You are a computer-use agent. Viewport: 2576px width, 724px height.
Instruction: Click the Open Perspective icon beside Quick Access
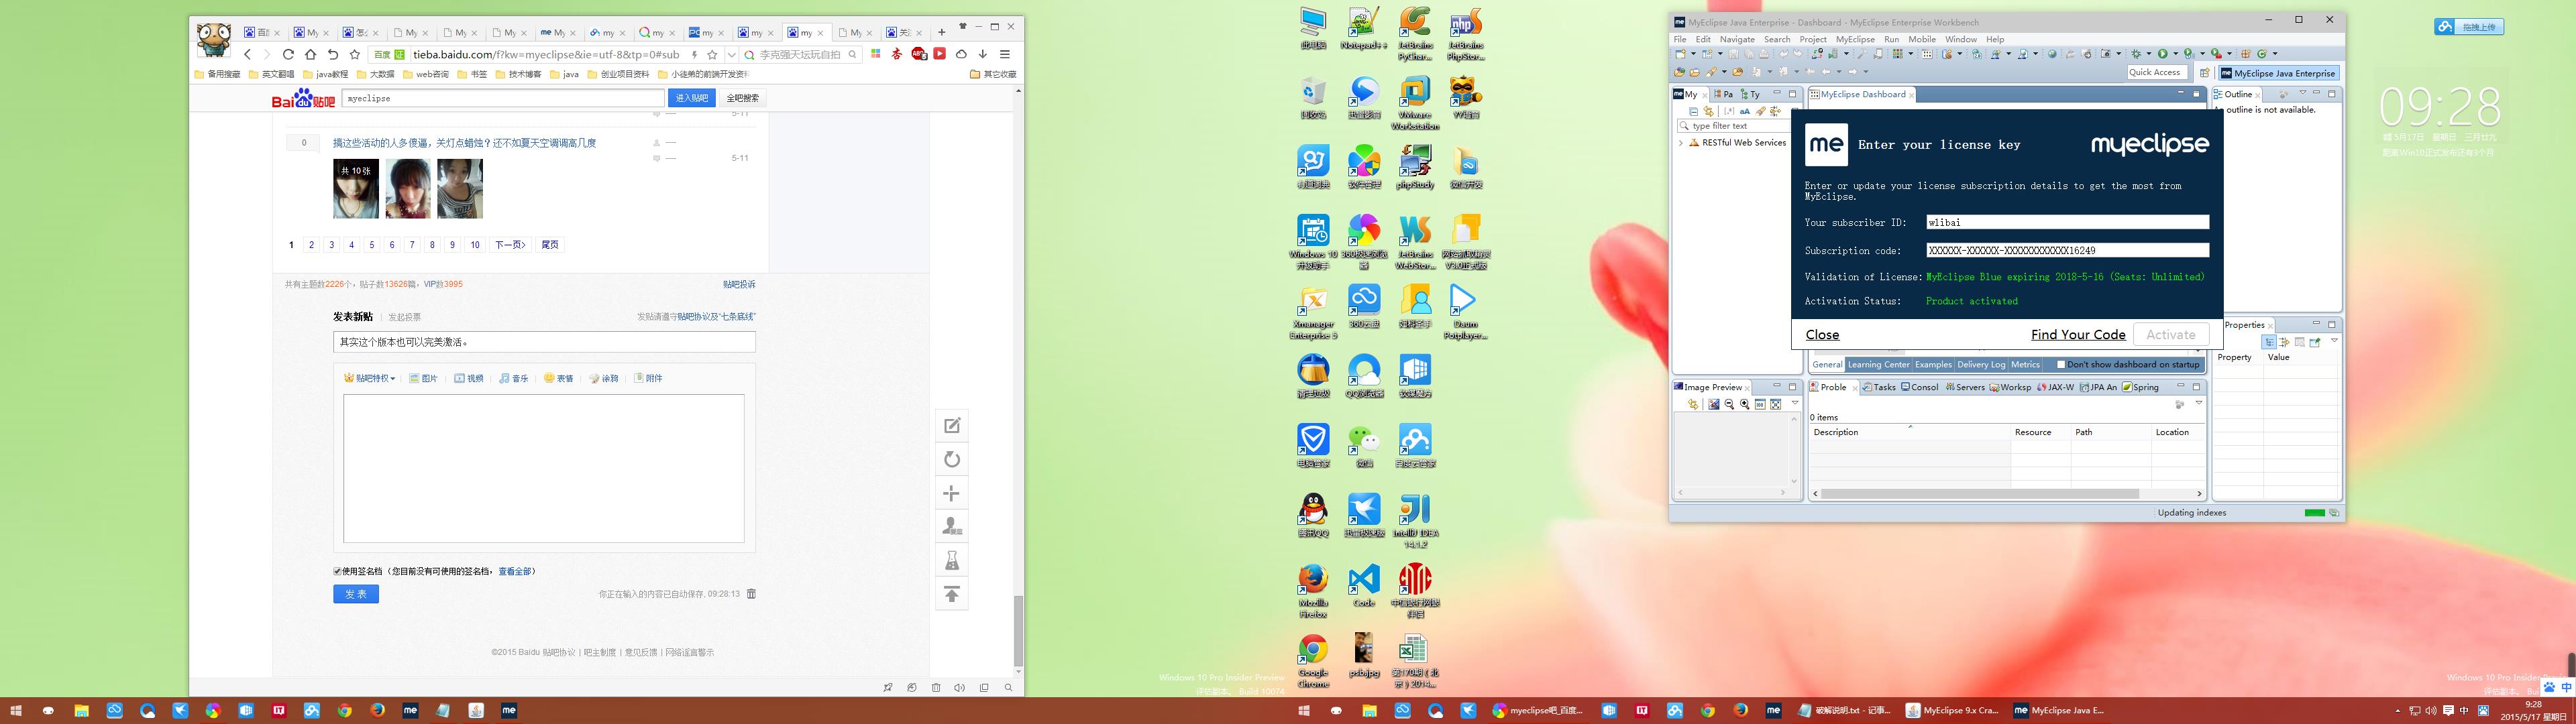(2204, 73)
